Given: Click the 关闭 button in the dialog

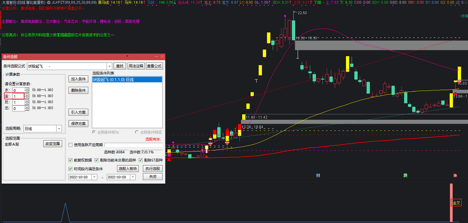Looking at the screenshot, I should coord(152,177).
